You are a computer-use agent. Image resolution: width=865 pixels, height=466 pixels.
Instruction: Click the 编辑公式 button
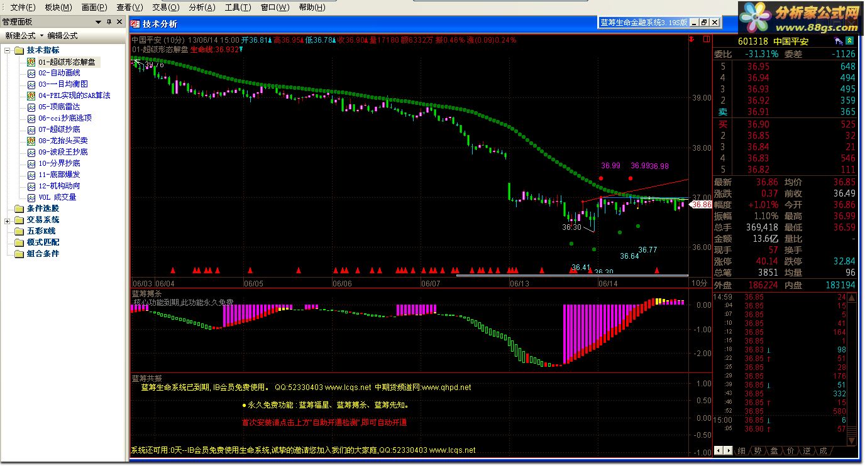(63, 36)
